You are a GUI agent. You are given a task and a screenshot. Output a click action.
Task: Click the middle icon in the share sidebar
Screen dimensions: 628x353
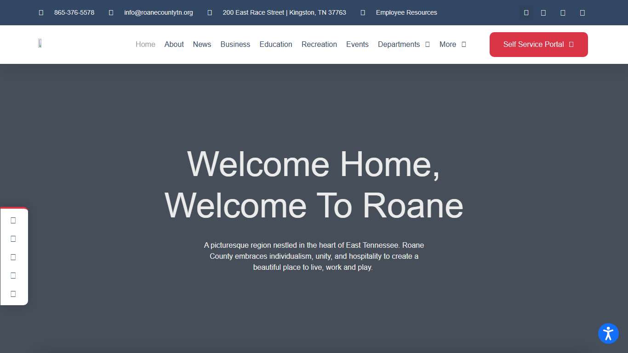click(13, 257)
